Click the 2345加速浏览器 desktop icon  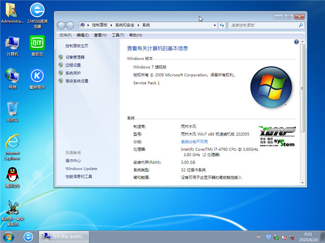37,11
